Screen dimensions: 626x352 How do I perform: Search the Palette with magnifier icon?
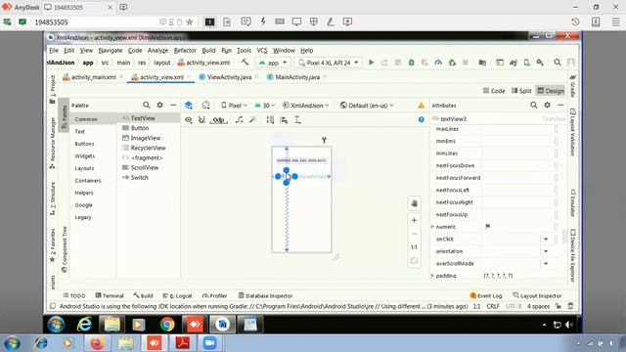146,105
